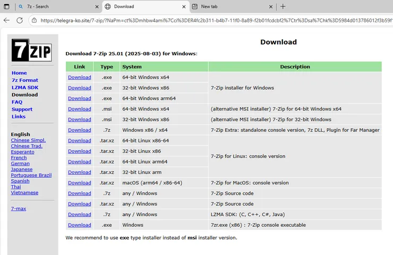
Task: Switch to the New tab tab
Action: (232, 6)
